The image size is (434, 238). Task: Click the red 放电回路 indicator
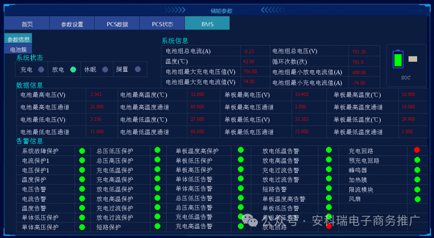click(x=329, y=226)
